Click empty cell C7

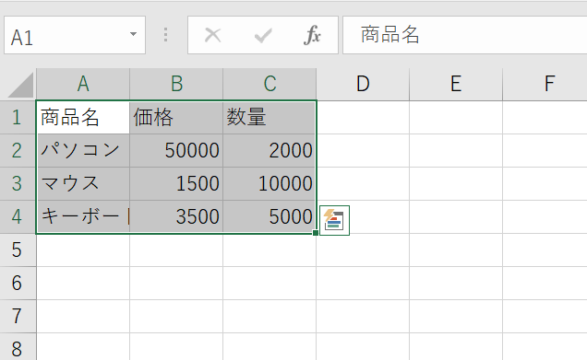tap(270, 317)
